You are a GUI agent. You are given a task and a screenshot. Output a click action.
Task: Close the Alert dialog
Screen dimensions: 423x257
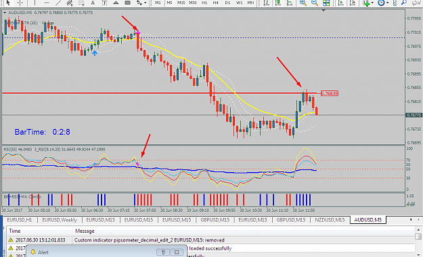tap(177, 252)
